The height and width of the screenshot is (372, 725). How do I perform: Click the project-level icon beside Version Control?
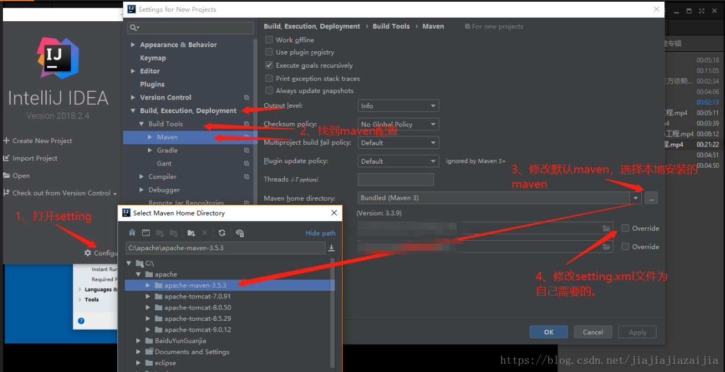(x=247, y=98)
